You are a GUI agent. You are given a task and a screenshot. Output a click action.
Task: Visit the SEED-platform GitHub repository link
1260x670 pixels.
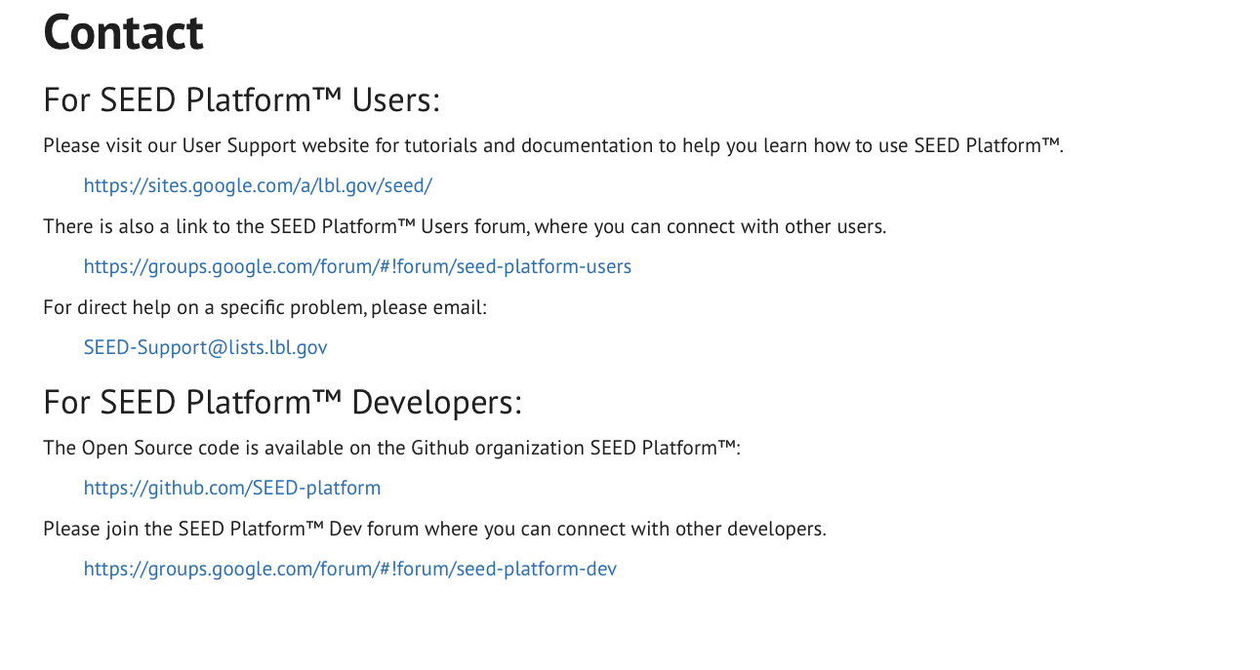[231, 487]
